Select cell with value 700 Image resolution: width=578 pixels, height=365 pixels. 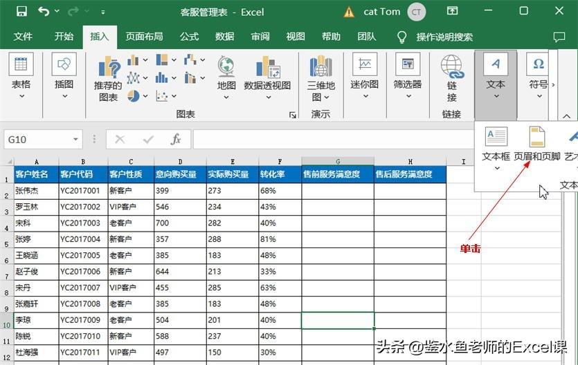point(180,223)
